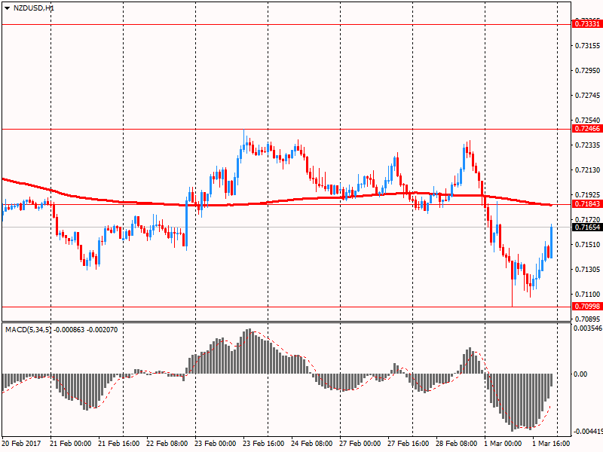Click the -0.004419 MACD scale value
The height and width of the screenshot is (452, 603).
(588, 432)
